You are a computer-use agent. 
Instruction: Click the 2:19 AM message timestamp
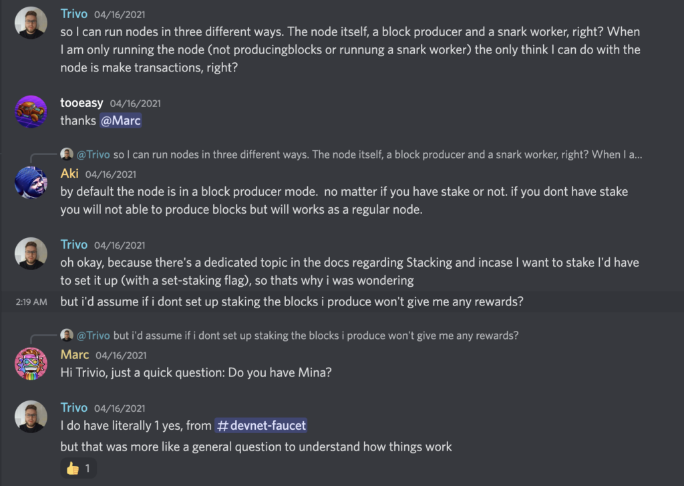pyautogui.click(x=31, y=302)
